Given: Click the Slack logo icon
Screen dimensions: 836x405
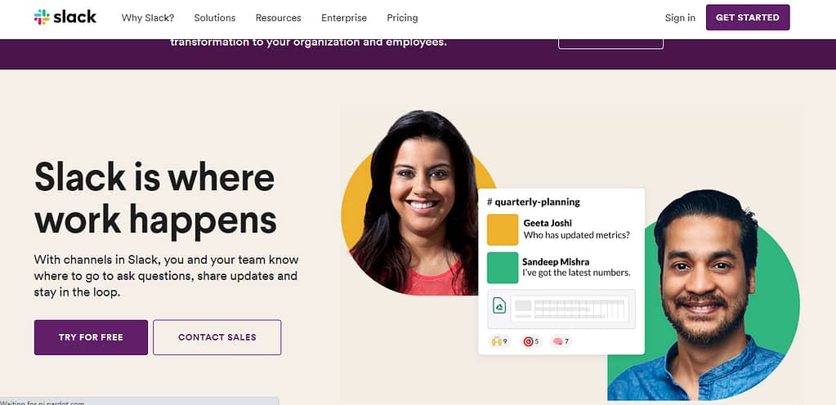Looking at the screenshot, I should point(42,17).
